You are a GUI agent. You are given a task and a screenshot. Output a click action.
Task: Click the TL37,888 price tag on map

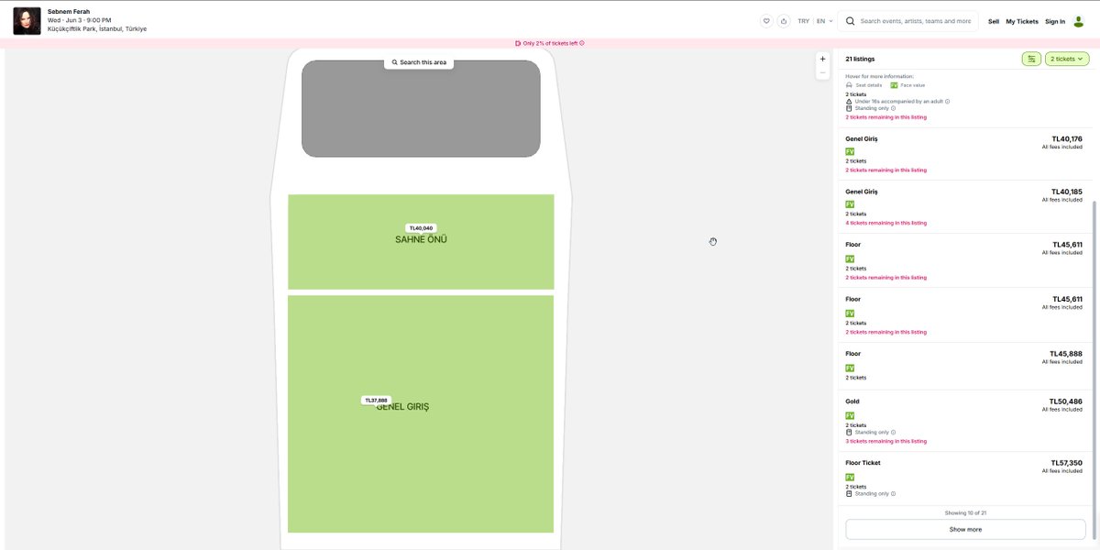pyautogui.click(x=376, y=401)
